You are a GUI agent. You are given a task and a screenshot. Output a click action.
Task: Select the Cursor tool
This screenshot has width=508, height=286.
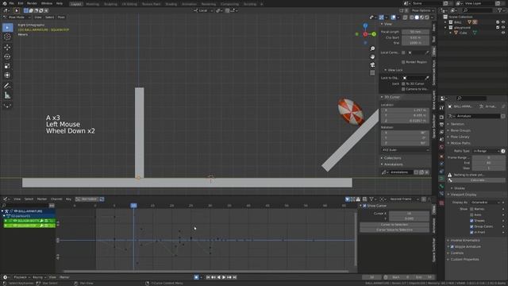(x=7, y=37)
